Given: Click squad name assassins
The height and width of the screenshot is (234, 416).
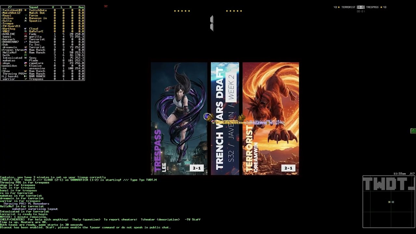Looking at the screenshot, I should click(37, 68).
